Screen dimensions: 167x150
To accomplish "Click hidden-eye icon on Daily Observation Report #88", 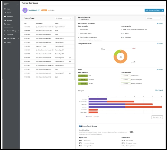I will click(x=37, y=50).
